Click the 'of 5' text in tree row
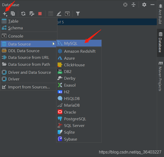This screenshot has height=157, width=164. pyautogui.click(x=60, y=22)
